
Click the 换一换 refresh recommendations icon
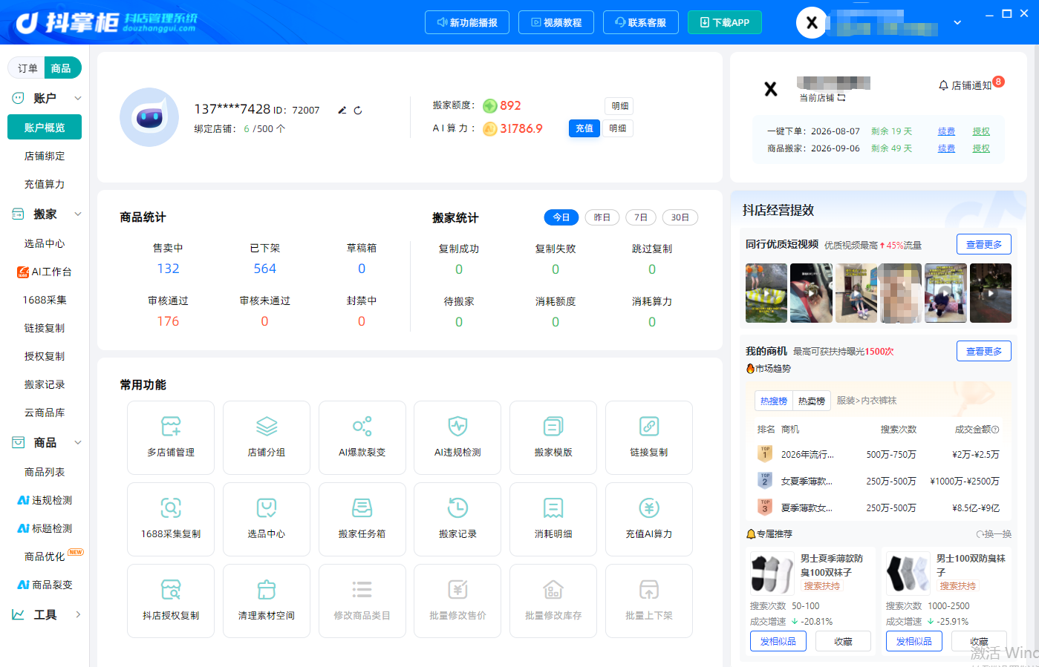tap(994, 534)
